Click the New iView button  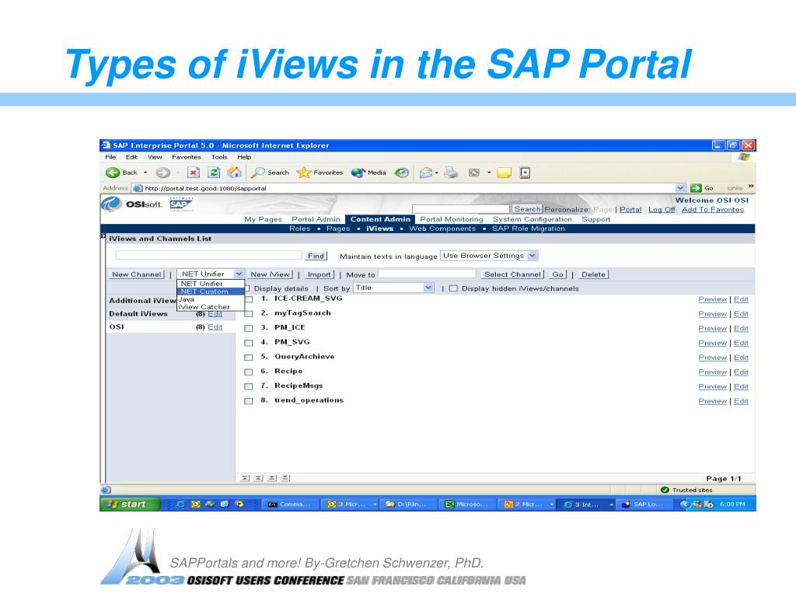pyautogui.click(x=270, y=274)
